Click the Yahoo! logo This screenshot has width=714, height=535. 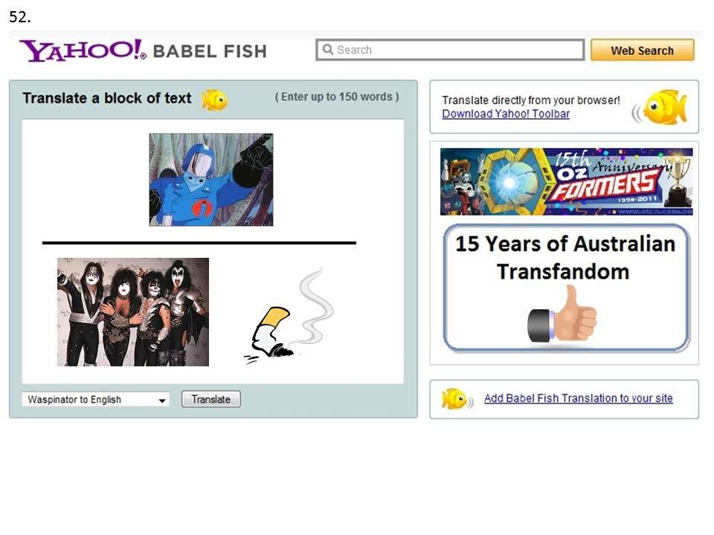[83, 51]
